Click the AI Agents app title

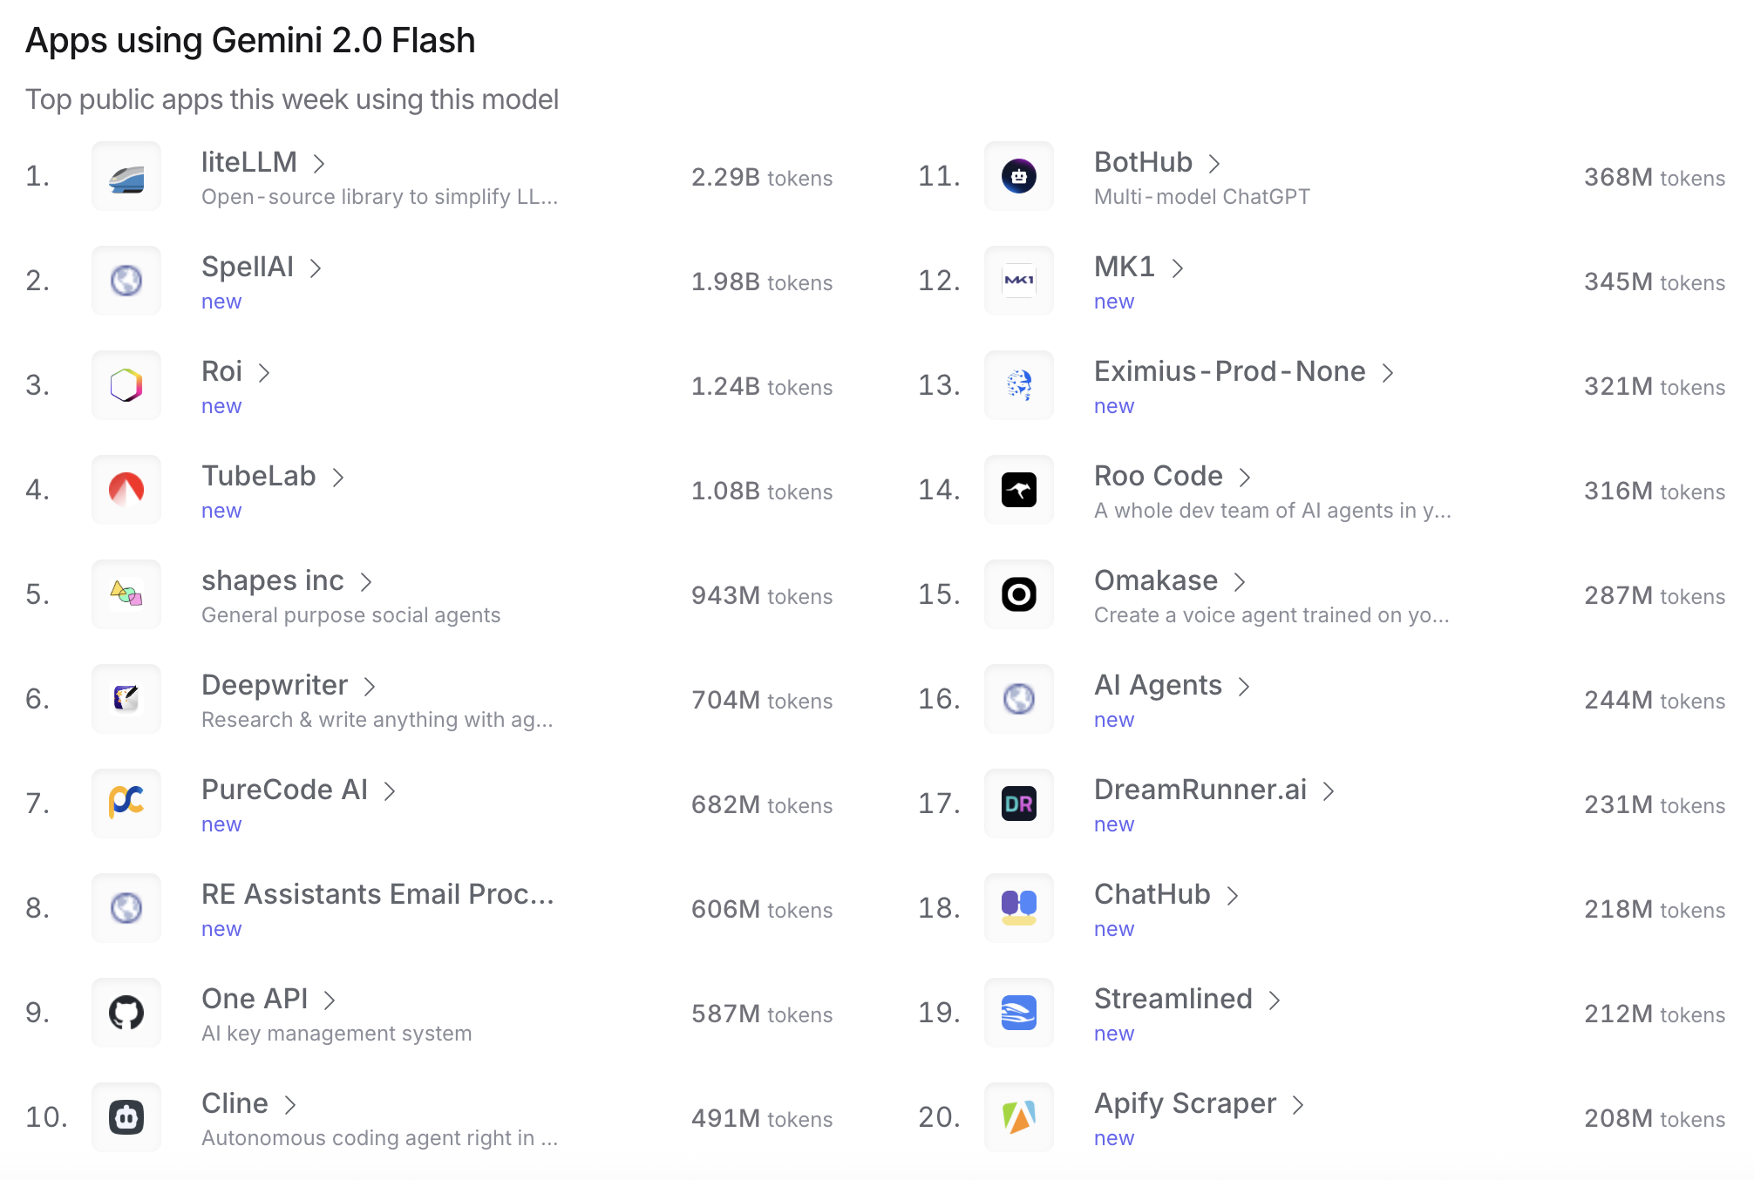(1158, 686)
